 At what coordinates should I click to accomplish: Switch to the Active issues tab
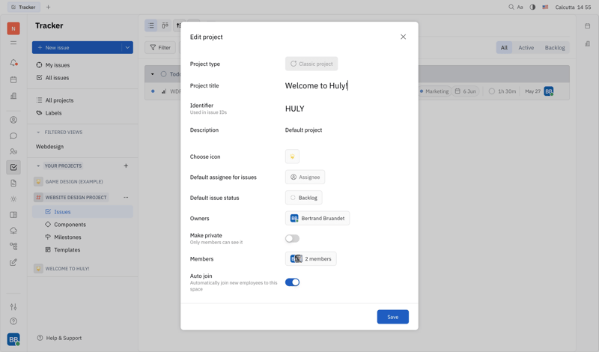[526, 47]
